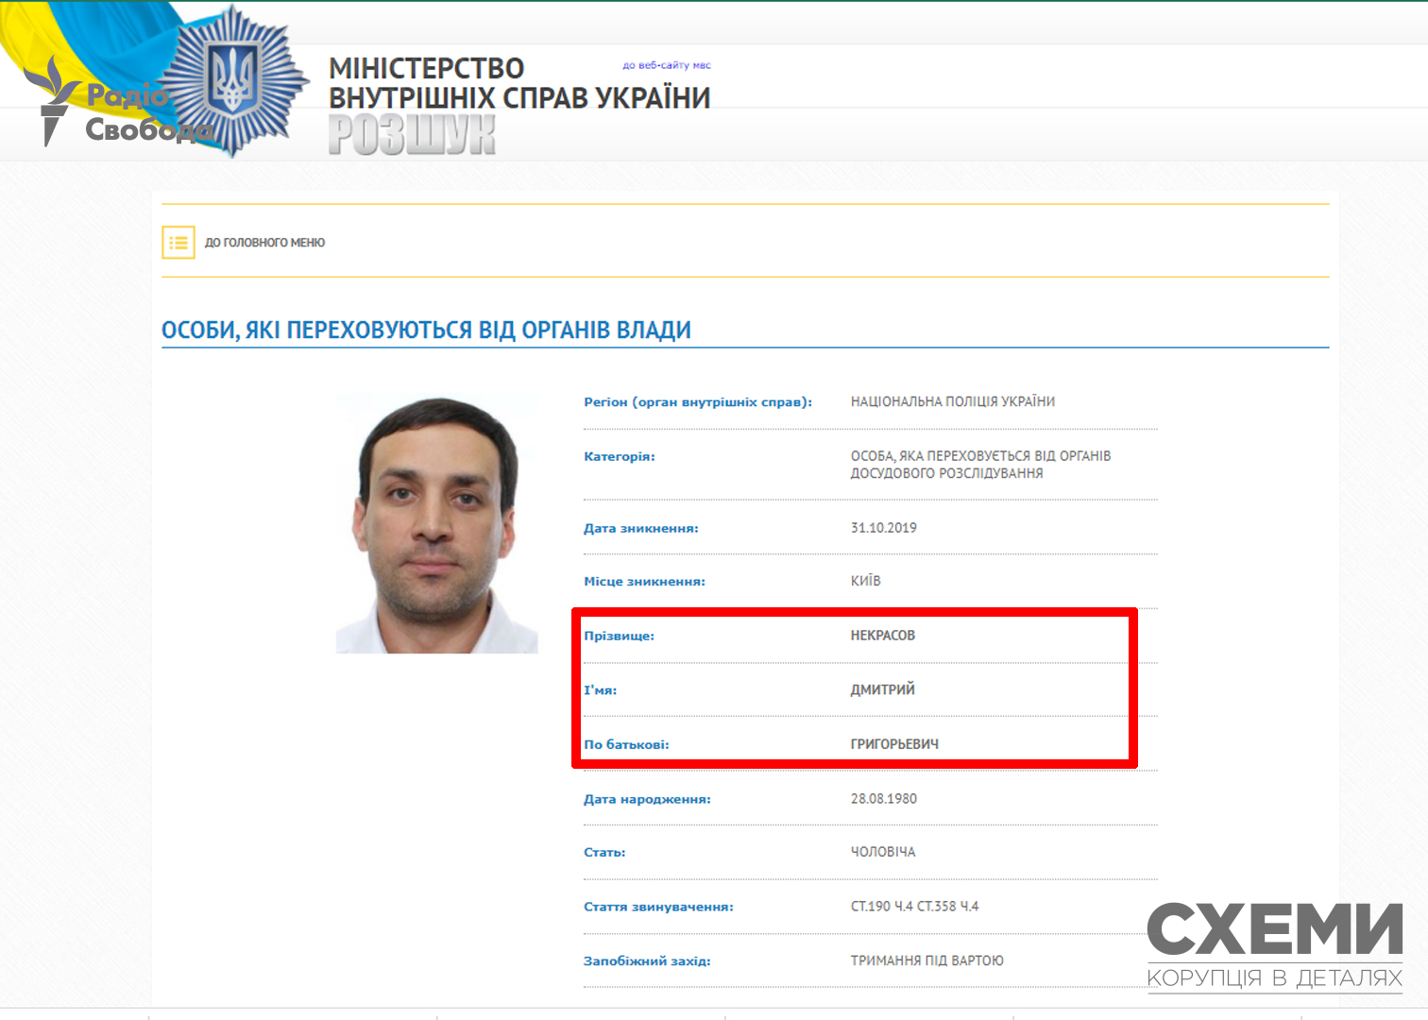The image size is (1428, 1020).
Task: Click the charge article 'СТ.190 Ч.4 СТ.358 Ч.4'
Action: pos(914,907)
